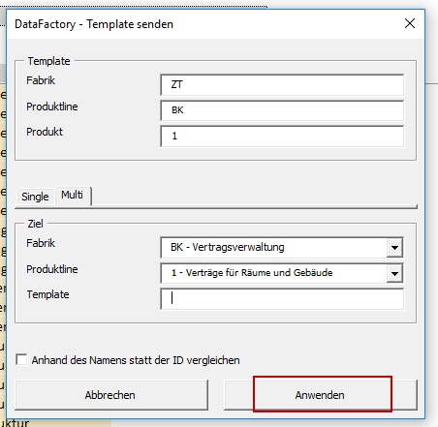438x427 pixels.
Task: Open the Ziel Fabrik dropdown arrow
Action: click(x=394, y=248)
